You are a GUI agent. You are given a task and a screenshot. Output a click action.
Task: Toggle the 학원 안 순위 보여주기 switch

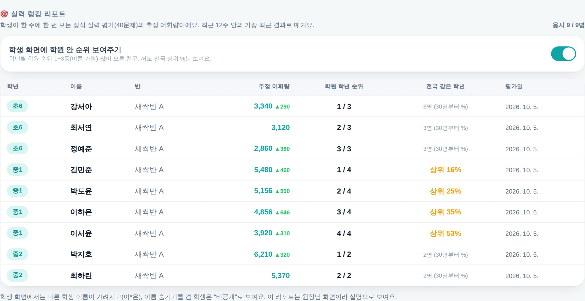(563, 54)
